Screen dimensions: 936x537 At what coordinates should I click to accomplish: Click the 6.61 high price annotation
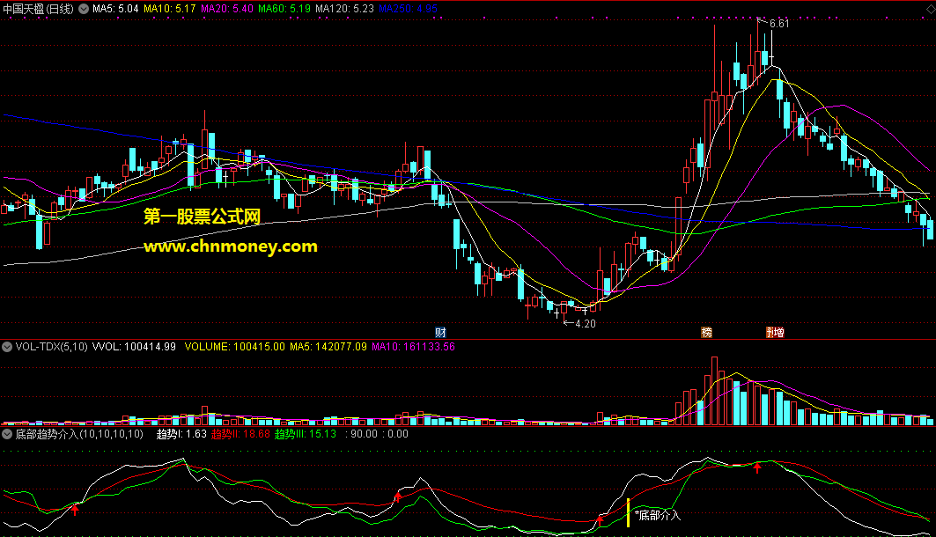coord(779,24)
